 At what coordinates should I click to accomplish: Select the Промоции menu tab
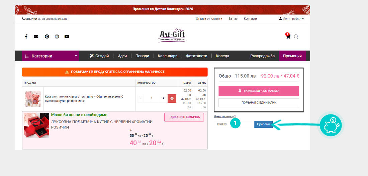tap(292, 56)
